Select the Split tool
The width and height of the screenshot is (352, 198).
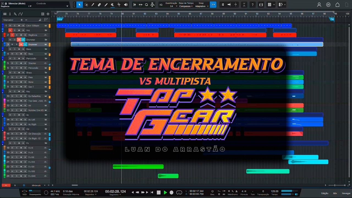click(x=93, y=5)
